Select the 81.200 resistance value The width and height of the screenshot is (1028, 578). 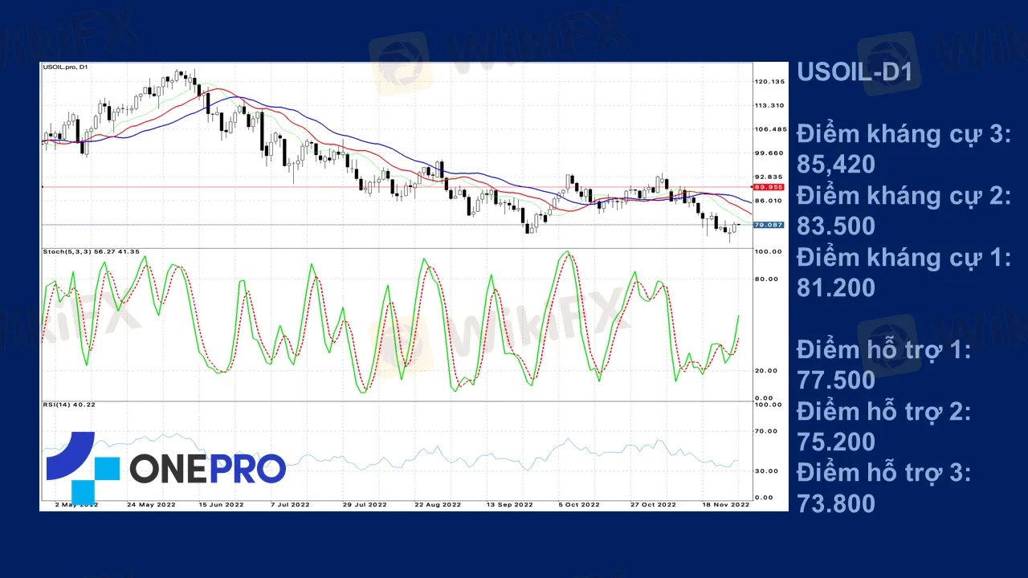click(836, 287)
